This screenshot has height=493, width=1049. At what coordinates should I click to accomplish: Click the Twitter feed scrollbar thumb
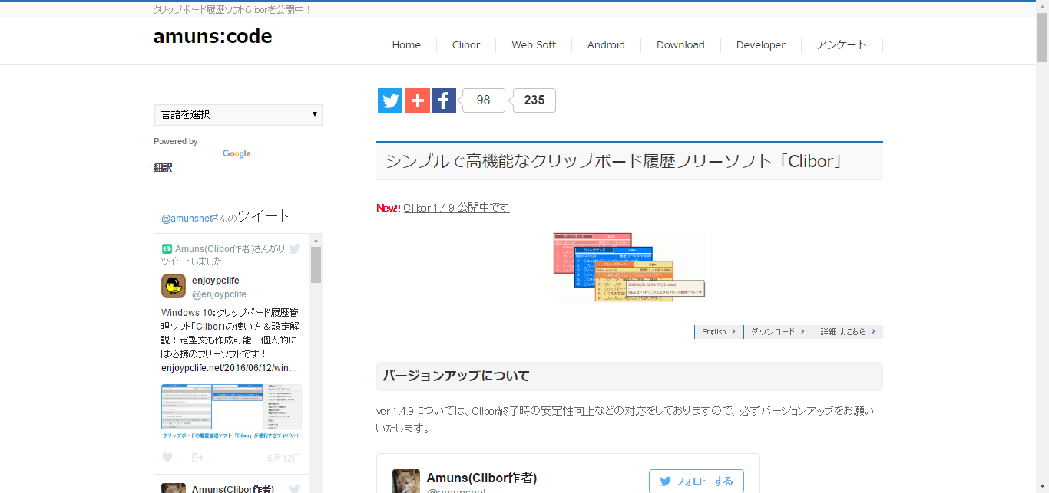[316, 265]
